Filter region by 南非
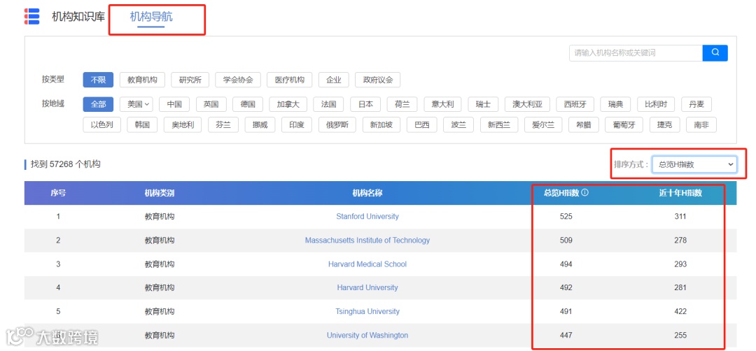This screenshot has width=756, height=351. [701, 124]
